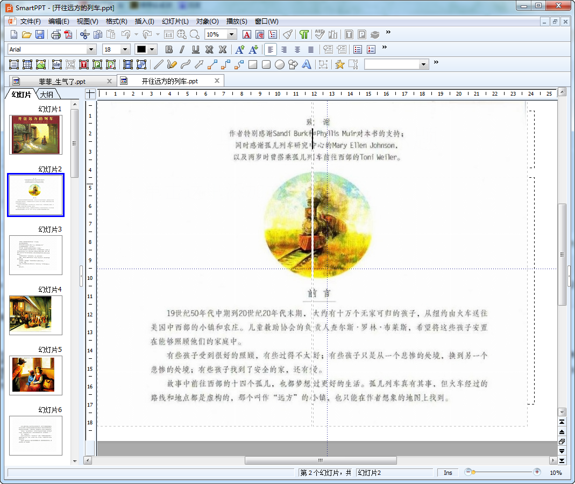Export as PDF icon

click(x=68, y=34)
